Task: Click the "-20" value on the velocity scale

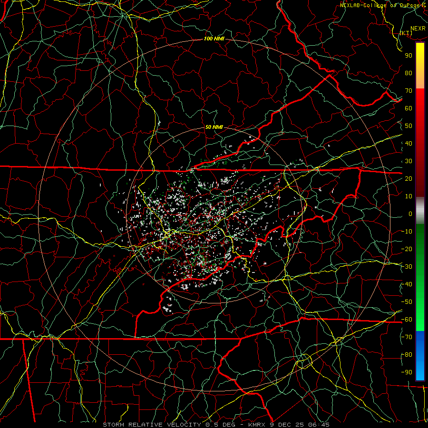Action: 407,249
